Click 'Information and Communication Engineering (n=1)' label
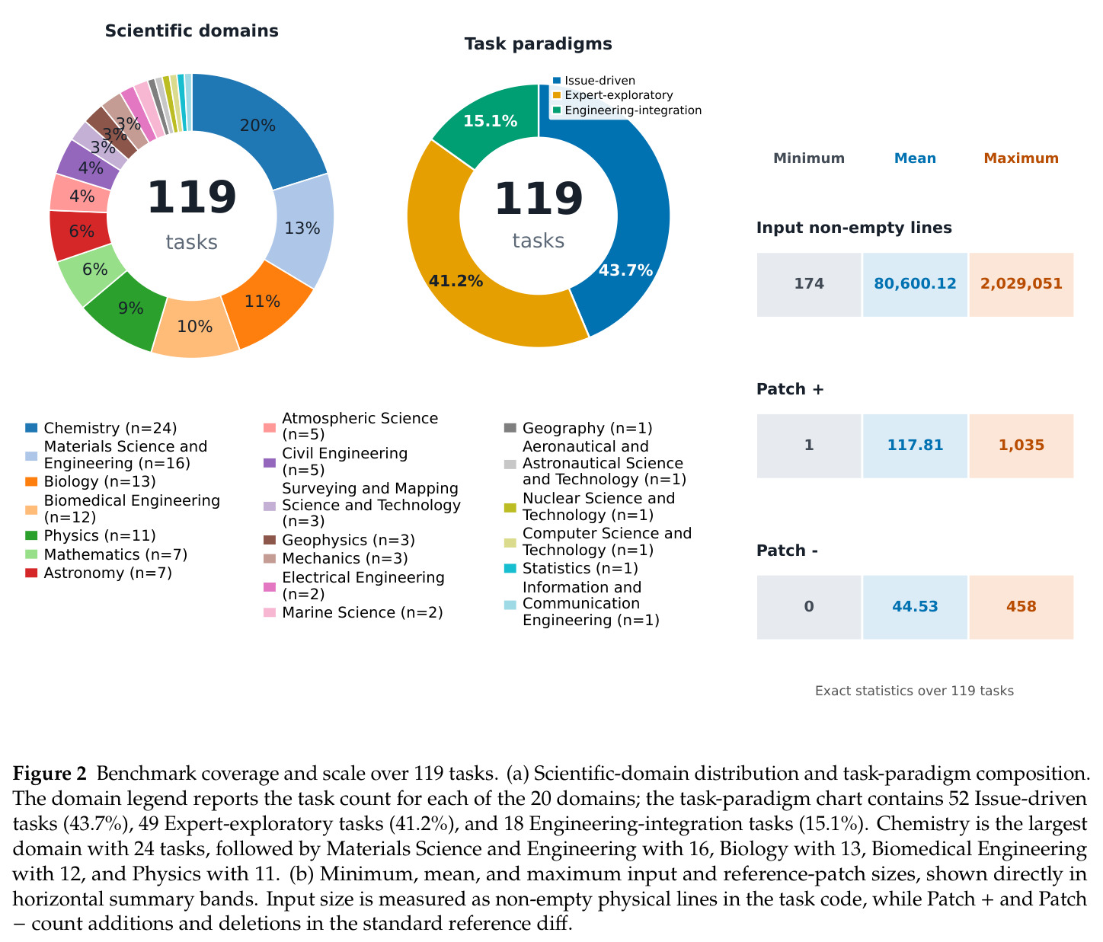Image resolution: width=1103 pixels, height=942 pixels. 590,603
